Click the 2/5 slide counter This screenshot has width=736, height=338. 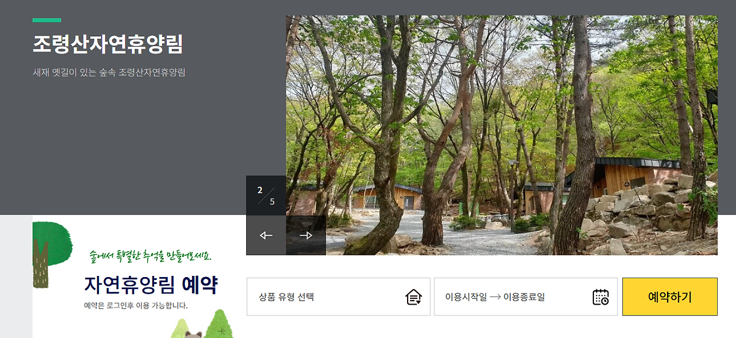(x=266, y=195)
